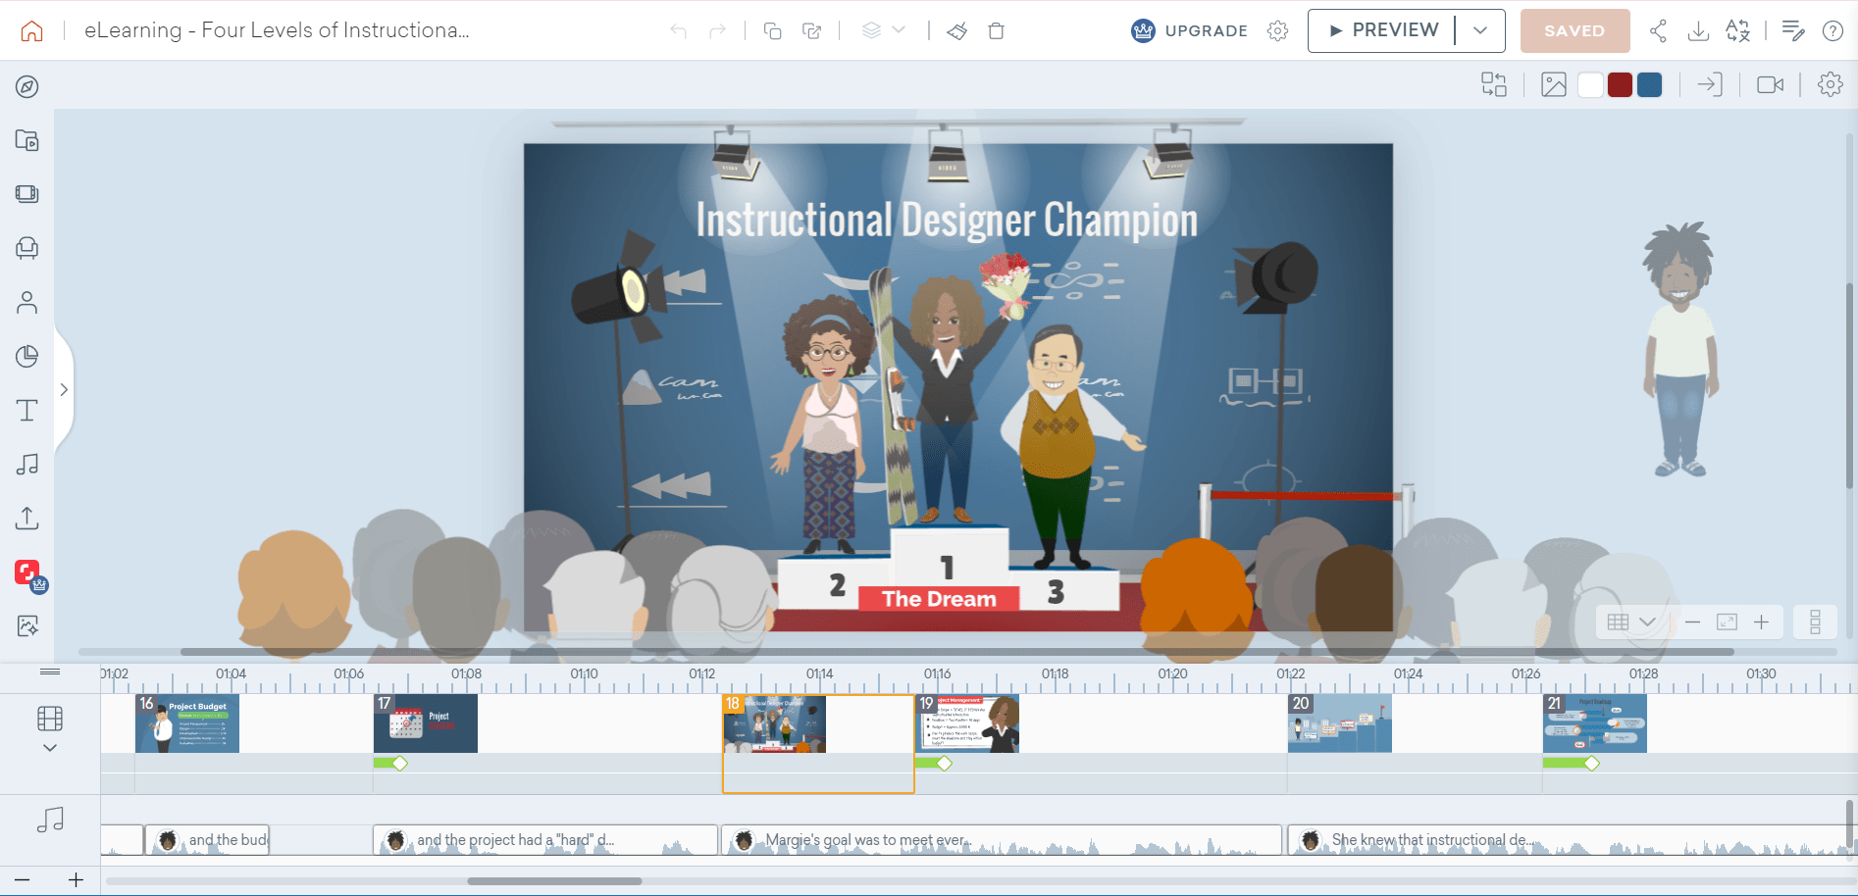Click the UPGRADE button

1189,30
